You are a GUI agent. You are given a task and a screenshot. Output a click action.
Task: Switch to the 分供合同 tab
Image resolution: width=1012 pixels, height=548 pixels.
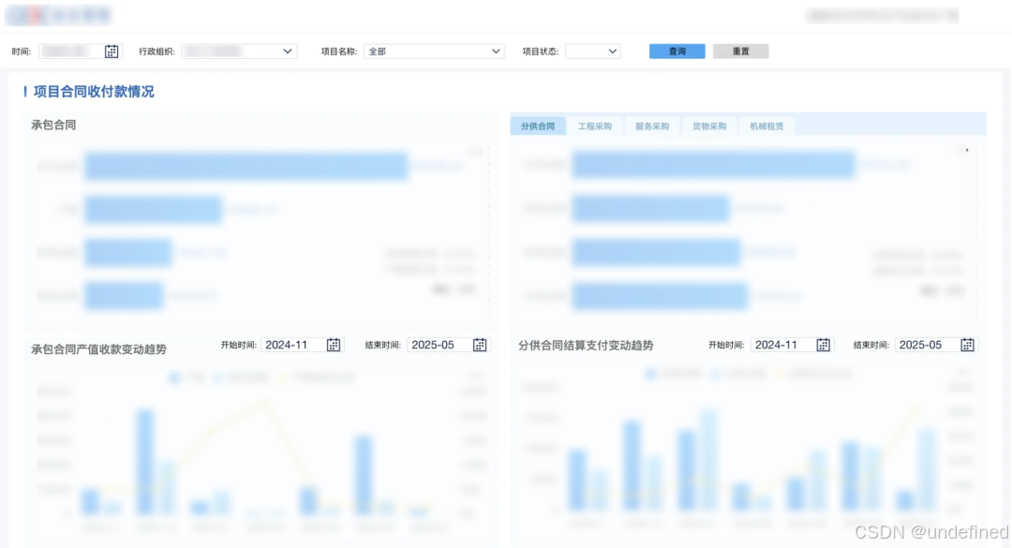pos(538,126)
